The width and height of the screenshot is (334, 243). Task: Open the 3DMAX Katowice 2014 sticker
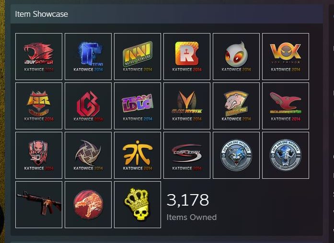[39, 155]
